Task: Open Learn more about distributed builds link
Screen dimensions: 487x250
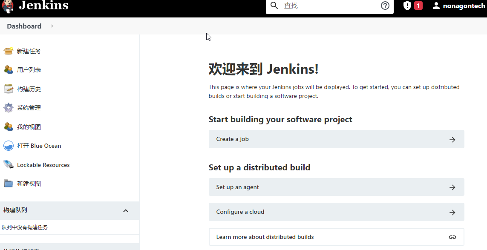Action: click(x=336, y=237)
